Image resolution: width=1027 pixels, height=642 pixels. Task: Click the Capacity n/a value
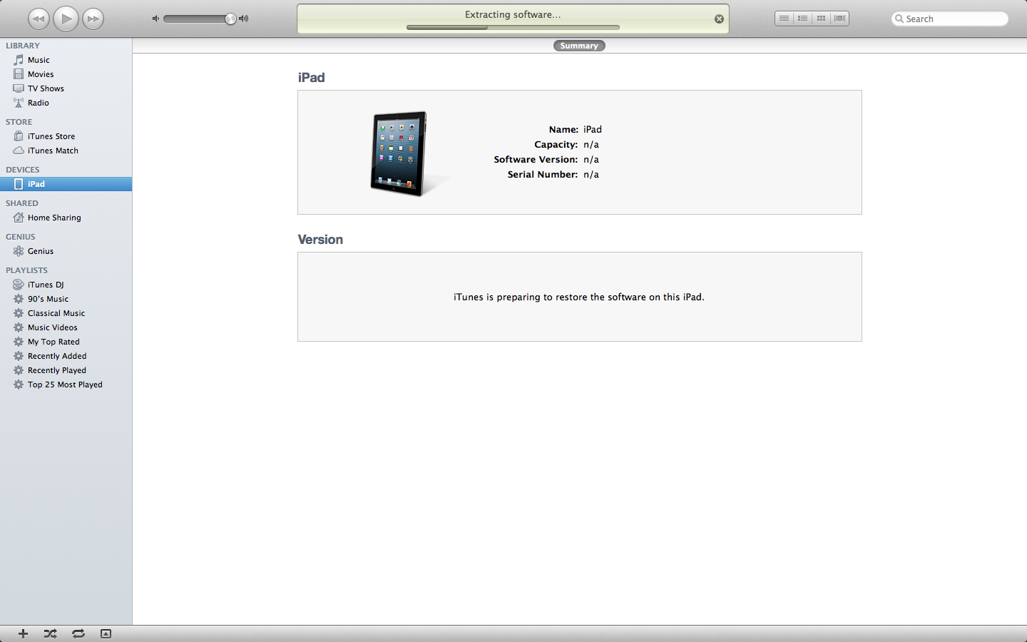click(591, 144)
